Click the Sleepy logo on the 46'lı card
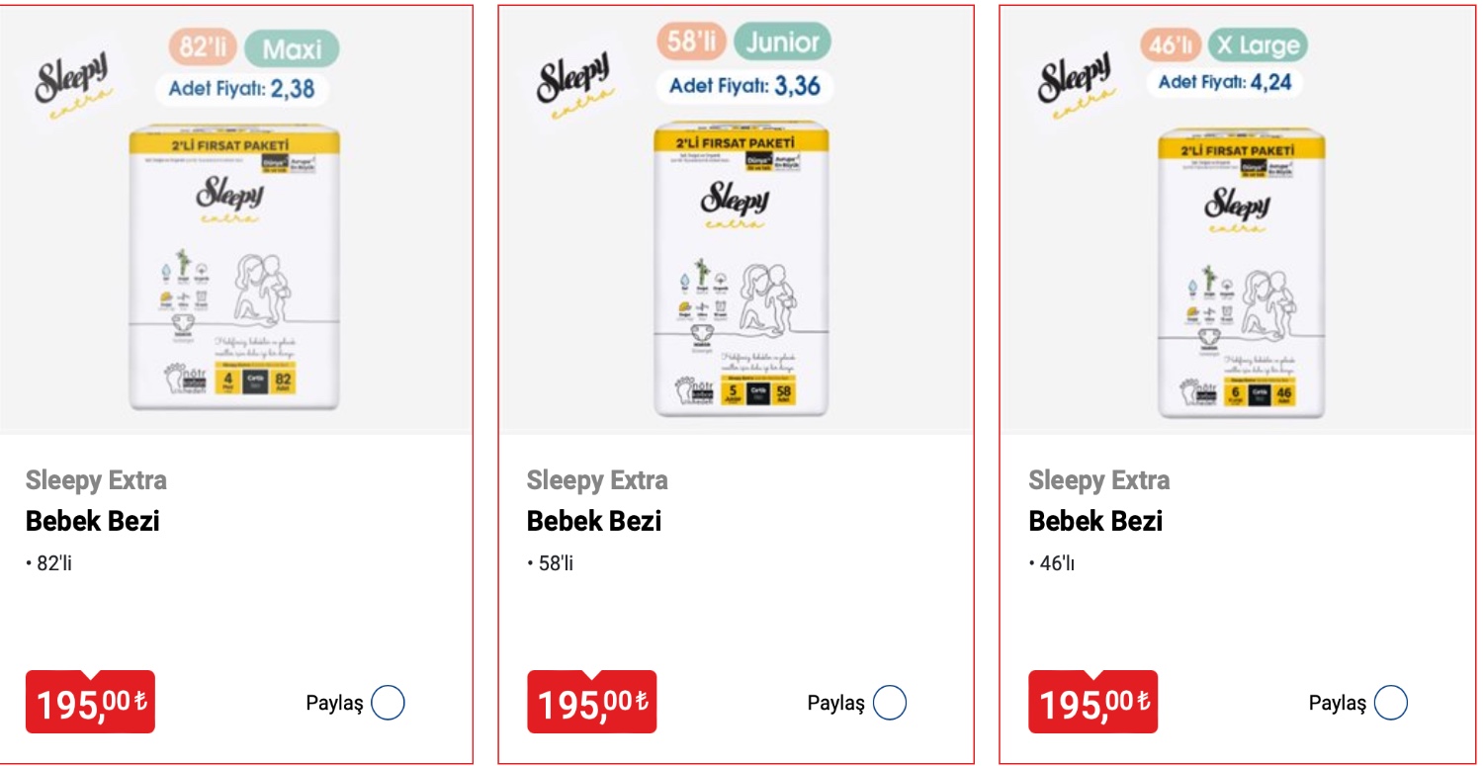 coord(1078,77)
